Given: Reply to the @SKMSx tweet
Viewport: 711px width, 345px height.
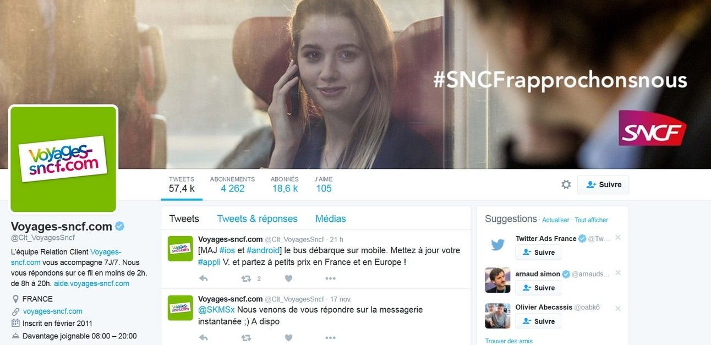Looking at the screenshot, I should coord(203,338).
